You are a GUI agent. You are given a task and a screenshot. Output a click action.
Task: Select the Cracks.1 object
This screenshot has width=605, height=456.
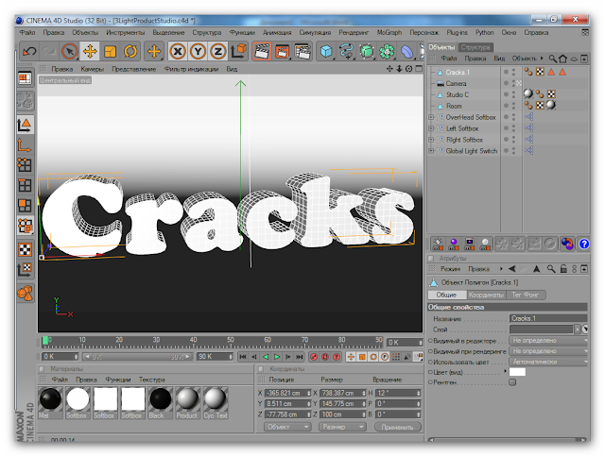(458, 72)
